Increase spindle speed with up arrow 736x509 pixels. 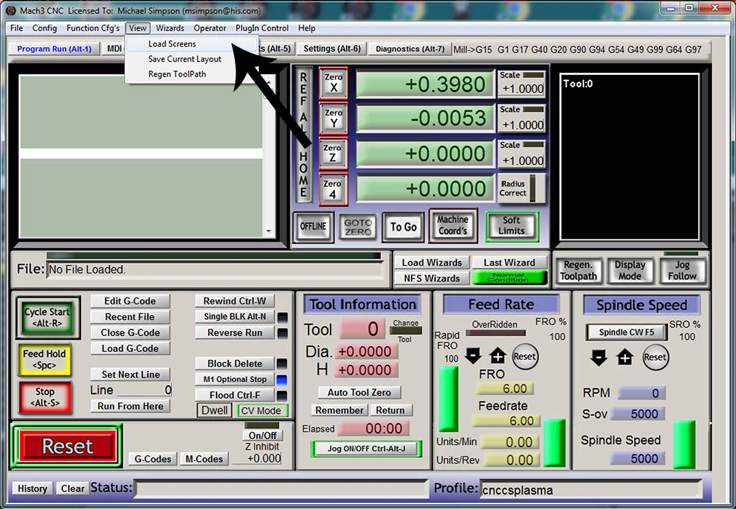(x=624, y=358)
